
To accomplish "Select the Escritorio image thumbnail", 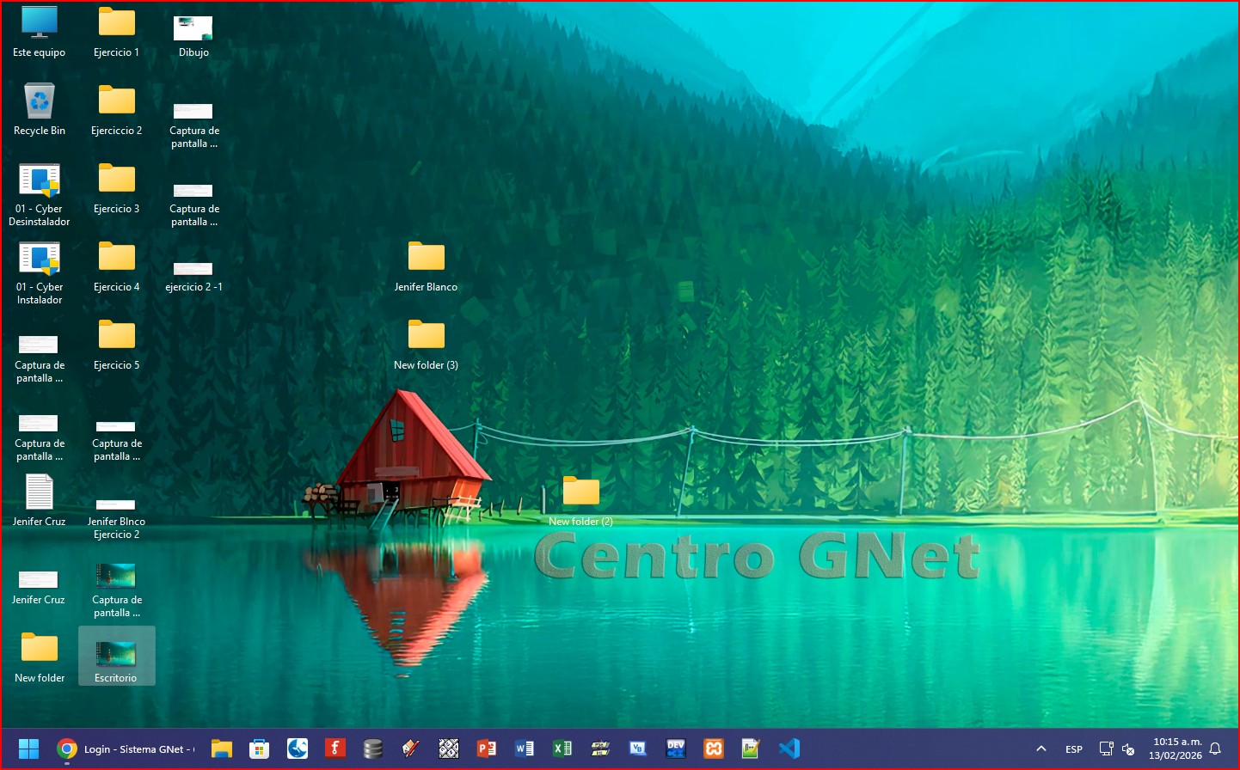I will click(x=116, y=657).
